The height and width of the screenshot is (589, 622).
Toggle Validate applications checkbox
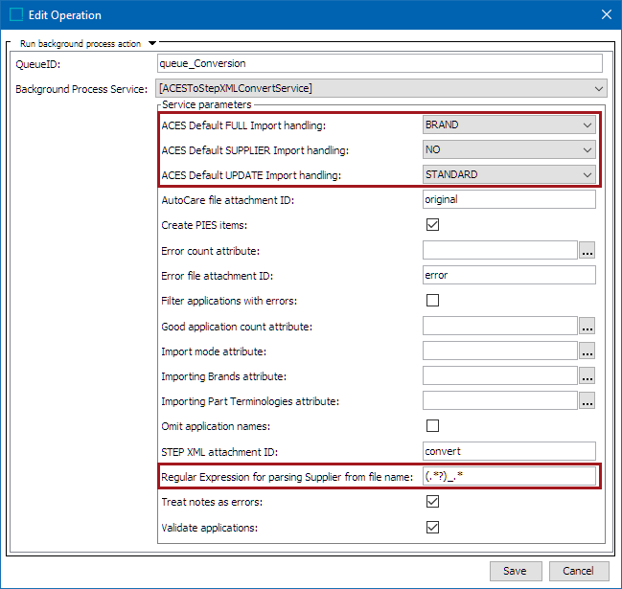(432, 527)
